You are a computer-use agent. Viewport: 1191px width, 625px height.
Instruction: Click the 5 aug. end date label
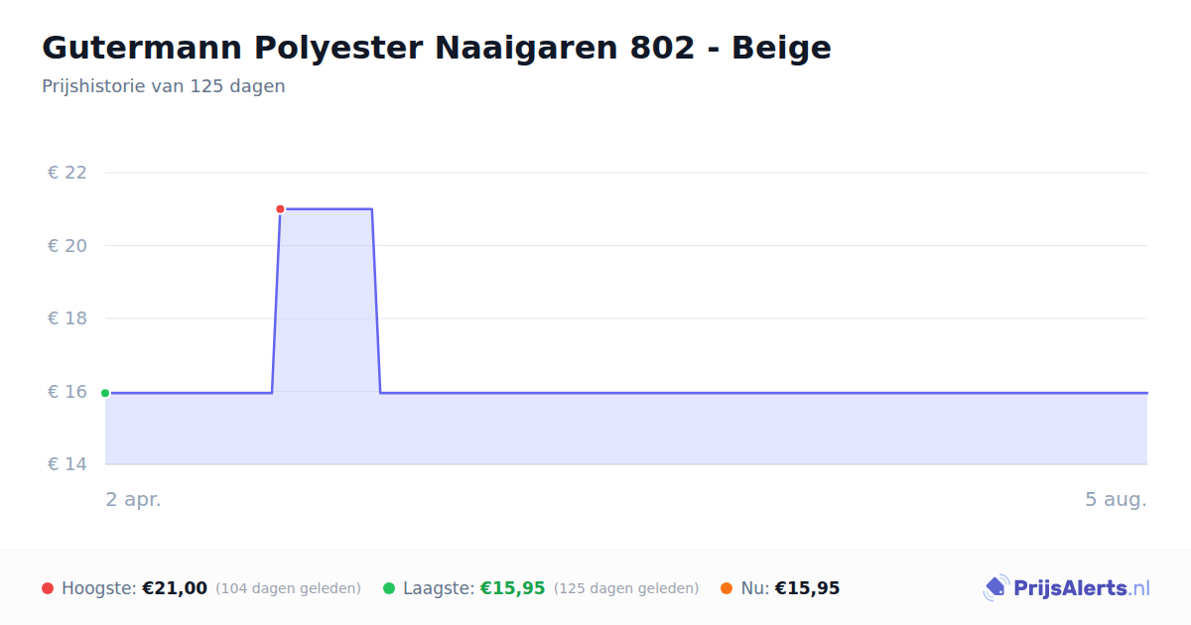pyautogui.click(x=1116, y=499)
